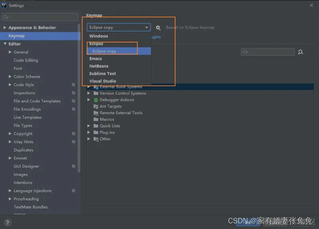The width and height of the screenshot is (319, 229).
Task: Expand the Code Style node arrow
Action: (x=10, y=85)
